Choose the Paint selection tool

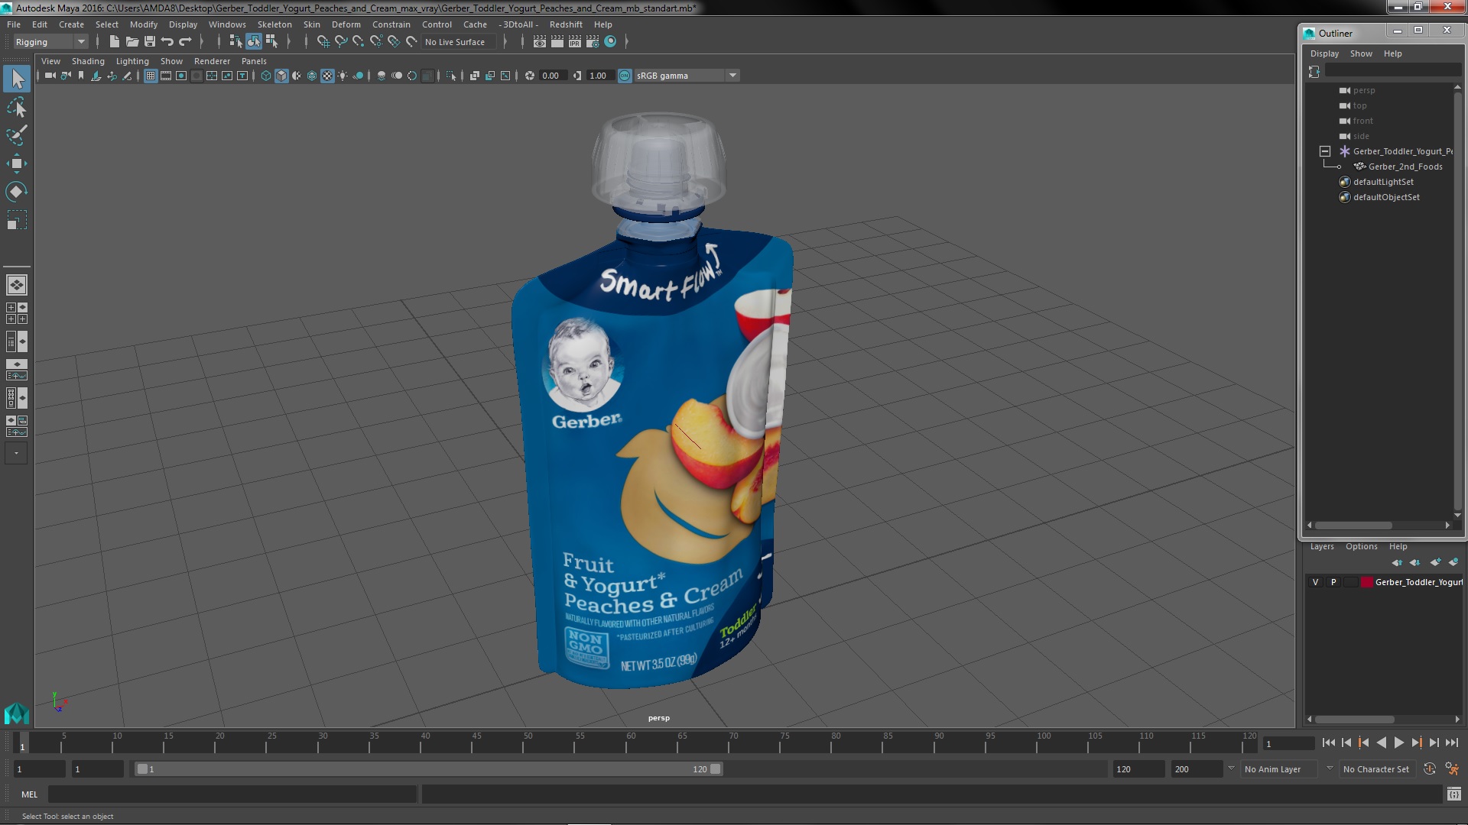pos(17,135)
